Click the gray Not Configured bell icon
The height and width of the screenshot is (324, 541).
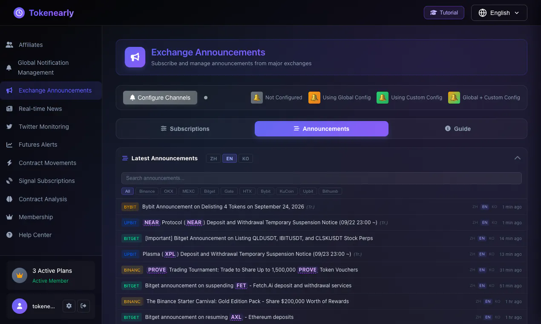pyautogui.click(x=257, y=98)
